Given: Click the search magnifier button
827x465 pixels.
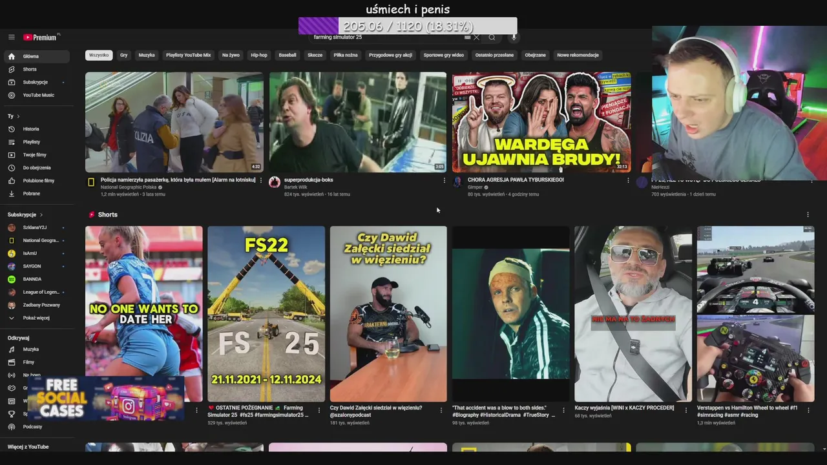Looking at the screenshot, I should coord(492,37).
